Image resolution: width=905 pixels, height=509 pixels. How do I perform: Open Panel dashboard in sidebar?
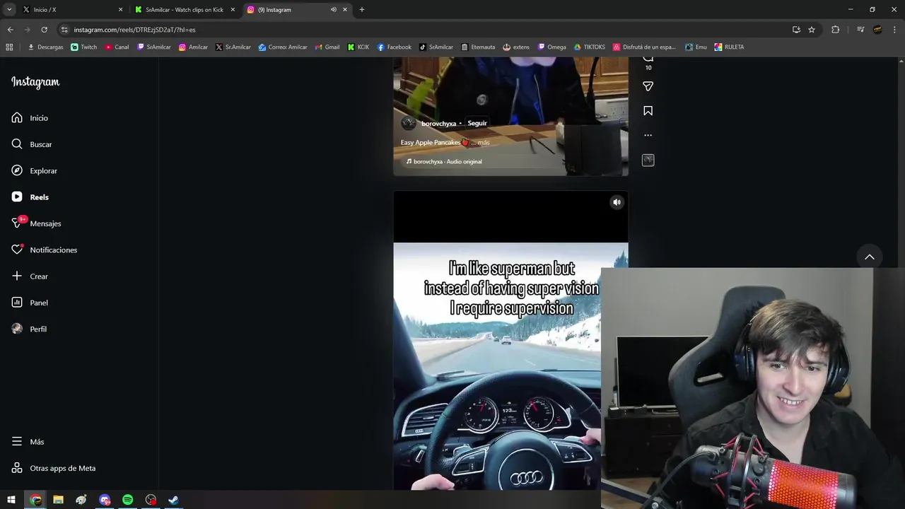coord(30,303)
